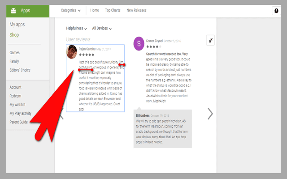Image resolution: width=287 pixels, height=179 pixels.
Task: Select Shop in the sidebar
Action: click(x=14, y=35)
